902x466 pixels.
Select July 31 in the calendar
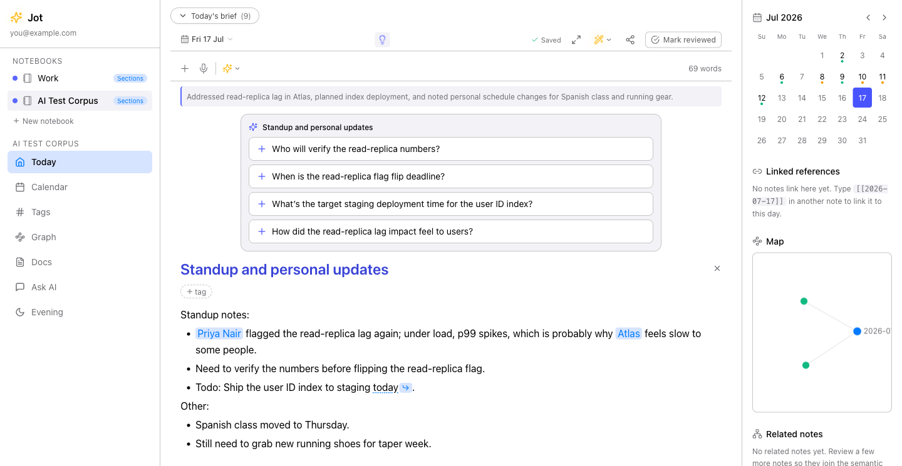tap(863, 140)
